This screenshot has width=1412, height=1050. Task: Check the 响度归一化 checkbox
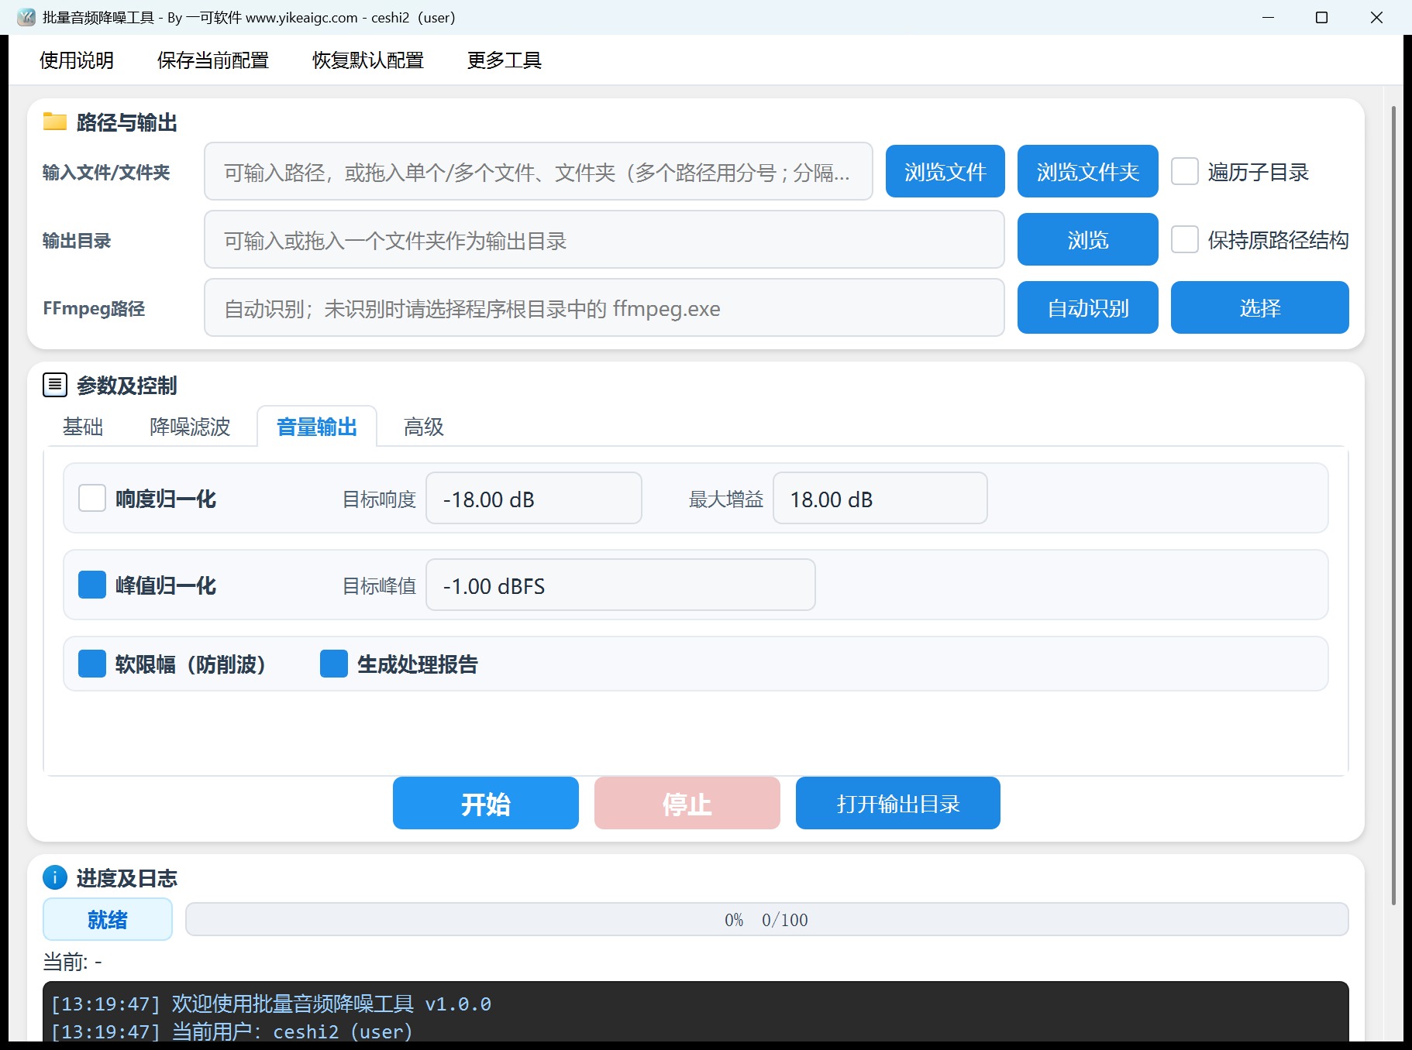tap(92, 498)
